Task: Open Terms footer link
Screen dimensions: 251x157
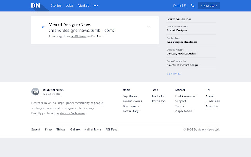Action: pos(179,106)
